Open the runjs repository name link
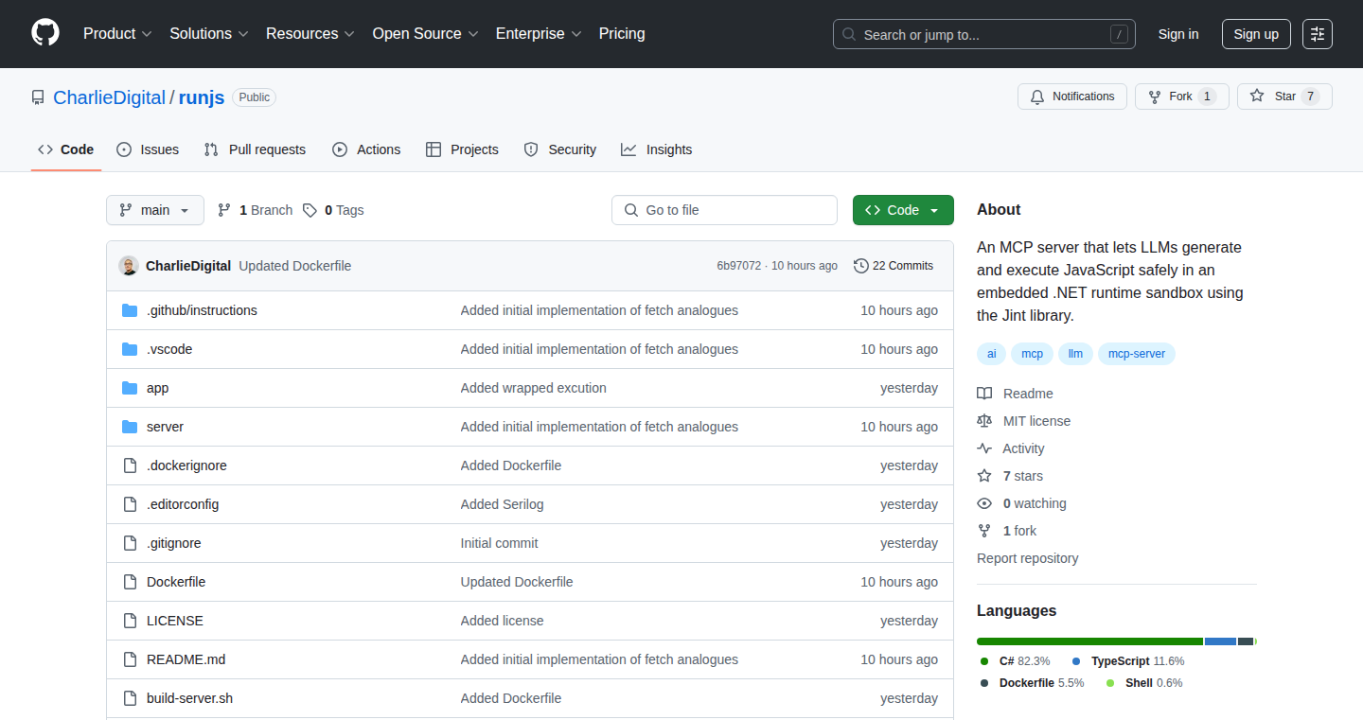Screen dimensions: 1363x720 [x=202, y=97]
